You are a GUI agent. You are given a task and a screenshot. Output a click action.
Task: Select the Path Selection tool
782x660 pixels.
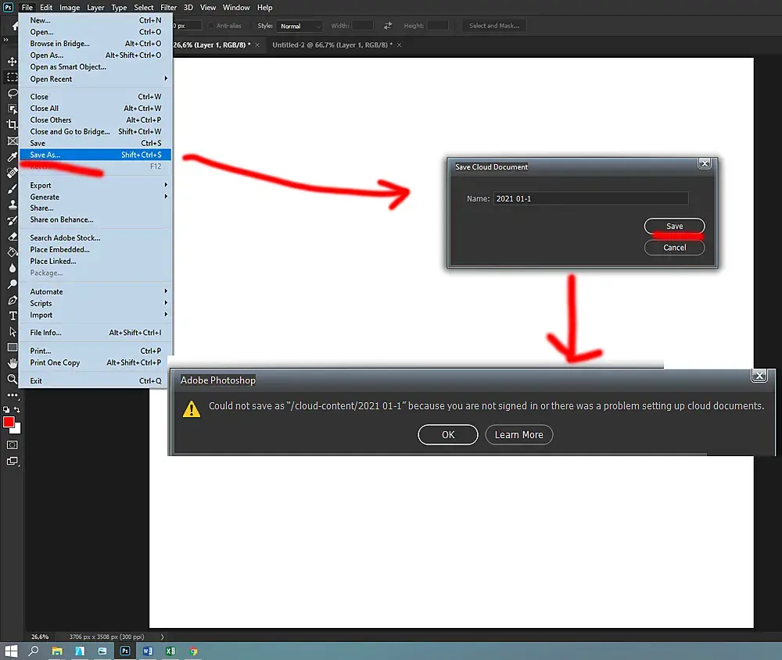pyautogui.click(x=12, y=332)
